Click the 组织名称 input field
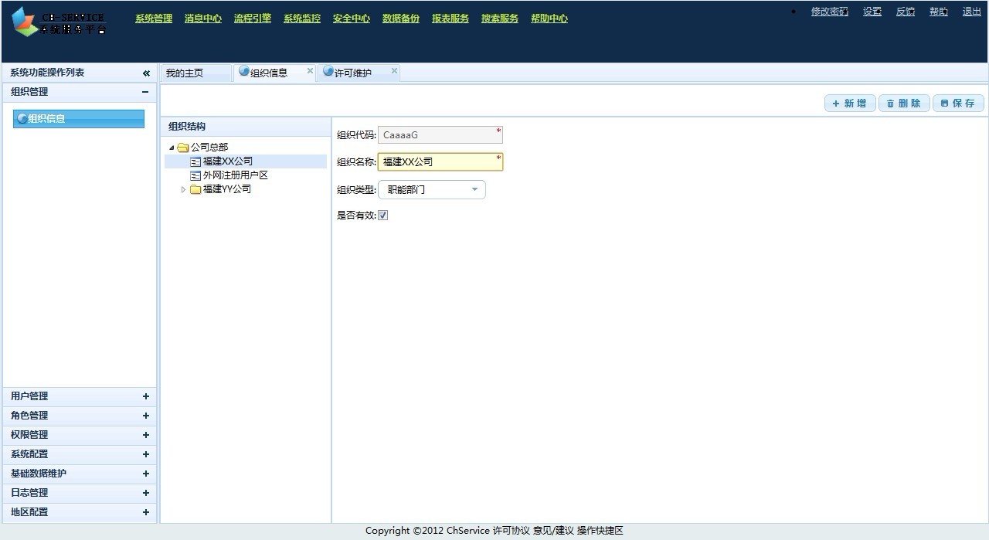The height and width of the screenshot is (540, 989). pyautogui.click(x=440, y=161)
